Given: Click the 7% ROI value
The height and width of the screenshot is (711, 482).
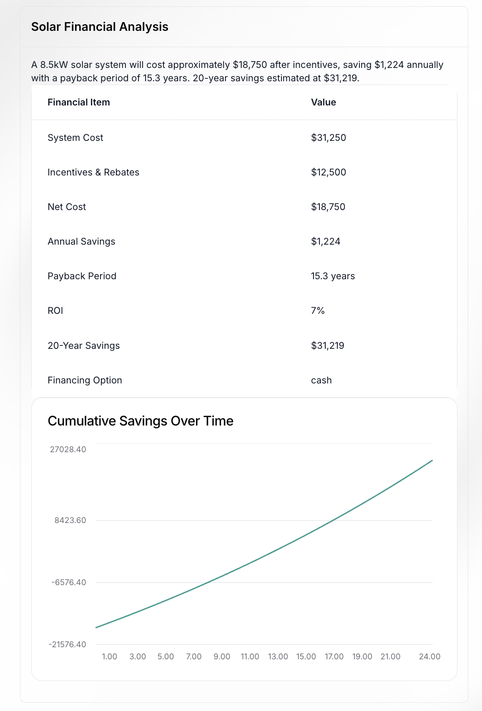Looking at the screenshot, I should click(318, 310).
